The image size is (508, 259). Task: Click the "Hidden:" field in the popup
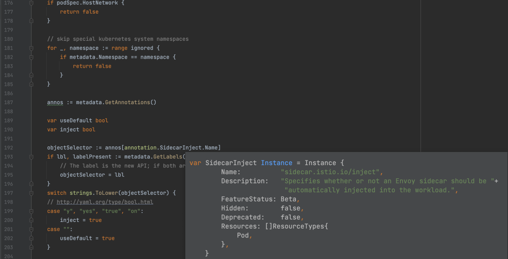[235, 208]
